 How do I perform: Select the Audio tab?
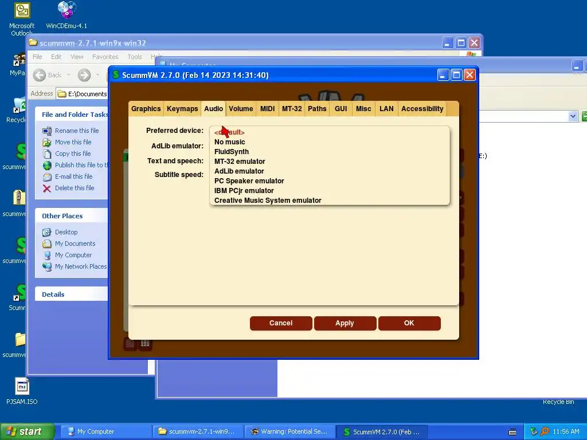[213, 108]
